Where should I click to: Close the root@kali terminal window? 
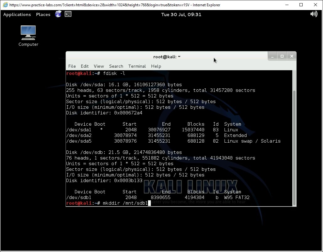click(292, 56)
